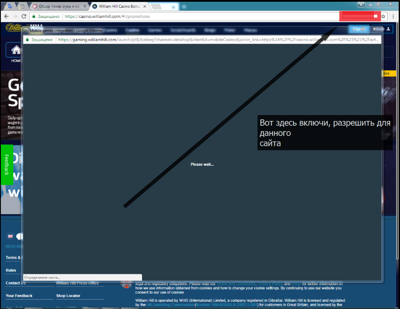Open the Chrome profile button in title bar
The height and width of the screenshot is (309, 400).
(361, 4)
